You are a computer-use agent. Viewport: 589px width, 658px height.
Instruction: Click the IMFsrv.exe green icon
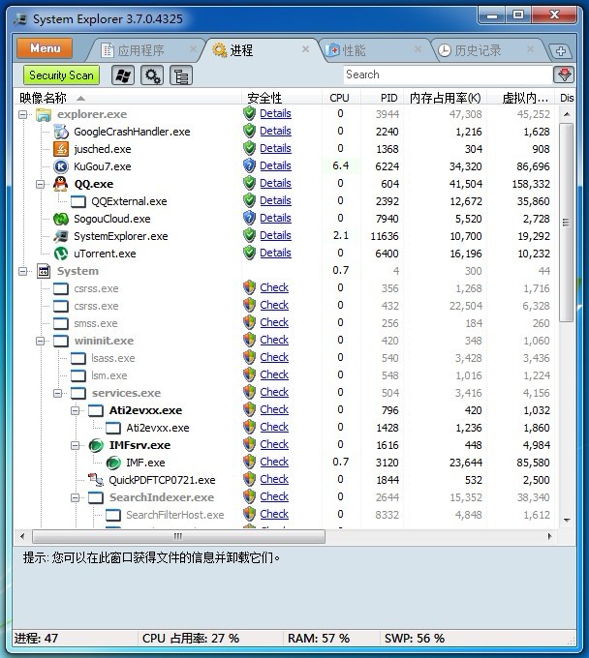[96, 445]
